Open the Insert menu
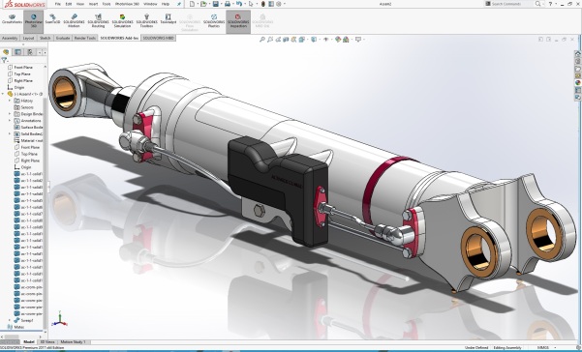 tap(93, 4)
